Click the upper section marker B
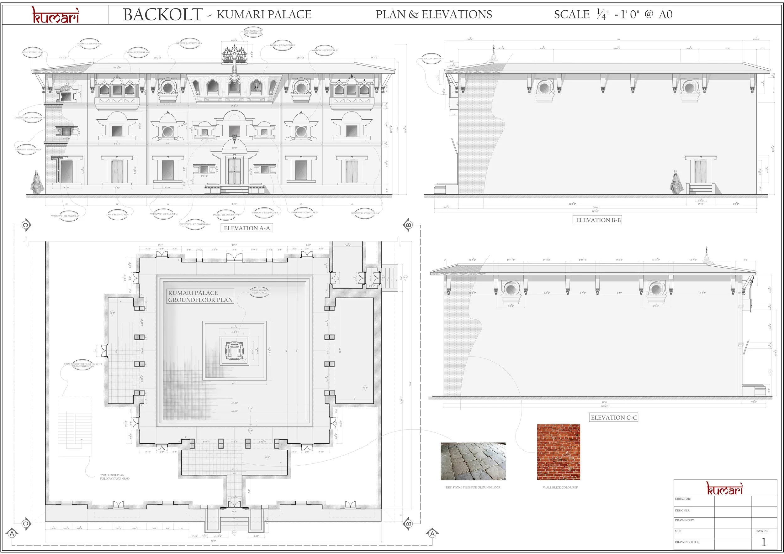The width and height of the screenshot is (784, 554). 408,225
